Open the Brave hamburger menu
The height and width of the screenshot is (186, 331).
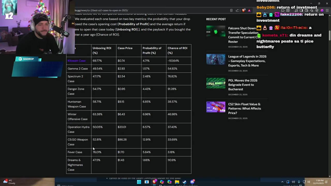327,10
